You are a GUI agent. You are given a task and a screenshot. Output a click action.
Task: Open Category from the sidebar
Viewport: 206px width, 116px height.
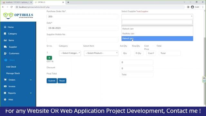pyautogui.click(x=12, y=34)
